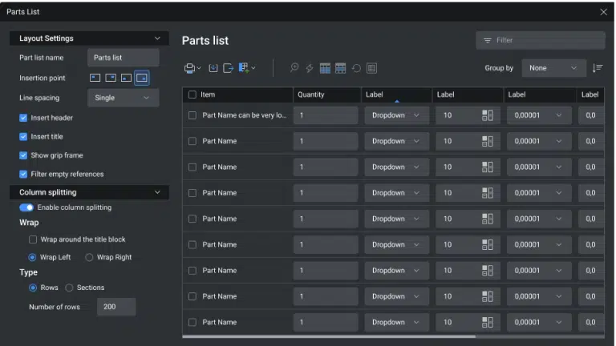Viewport: 616px width, 346px height.
Task: Collapse the Layout Settings section
Action: [x=156, y=38]
